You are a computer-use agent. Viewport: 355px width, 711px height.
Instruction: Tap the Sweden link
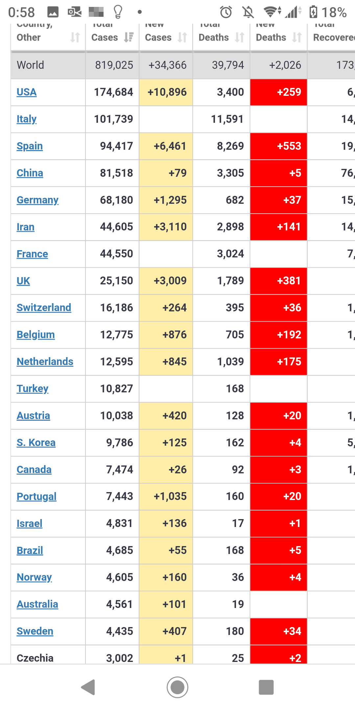tap(35, 631)
